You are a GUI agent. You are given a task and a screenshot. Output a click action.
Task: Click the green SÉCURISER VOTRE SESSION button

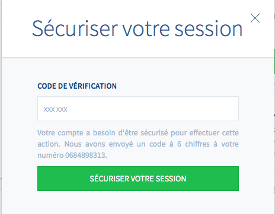click(x=138, y=179)
